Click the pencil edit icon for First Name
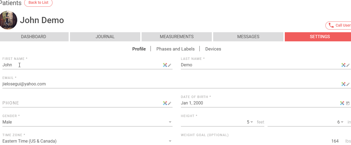Screen dimensions: 351x145 click(170, 65)
